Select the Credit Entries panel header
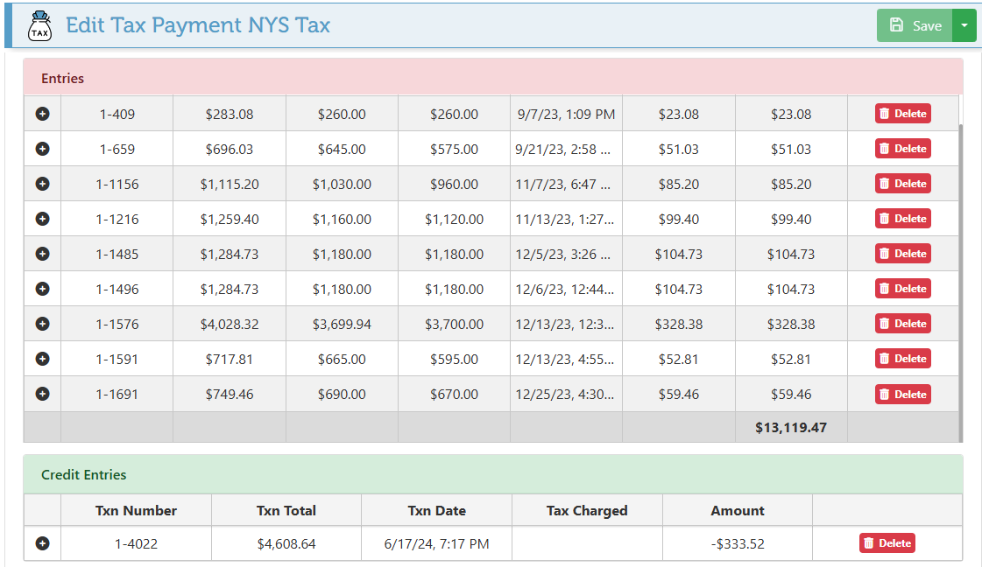 (x=492, y=474)
